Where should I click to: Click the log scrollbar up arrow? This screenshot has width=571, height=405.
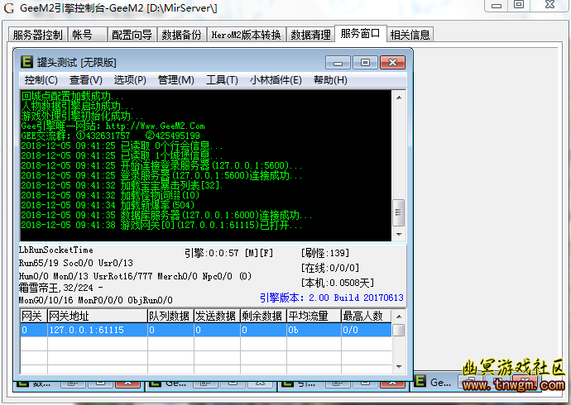coord(399,98)
